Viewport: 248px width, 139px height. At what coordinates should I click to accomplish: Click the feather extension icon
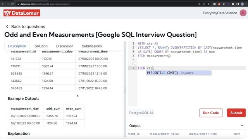224,4
